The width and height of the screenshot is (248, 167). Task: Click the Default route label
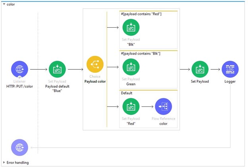pos(127,93)
